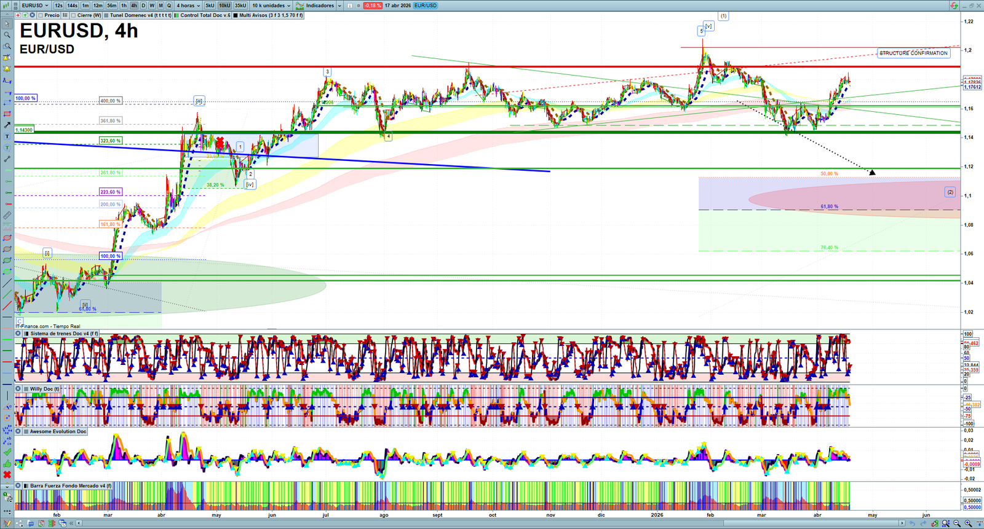Expand the '4 horas' timeframe dropdown
This screenshot has height=529, width=984.
tap(188, 6)
